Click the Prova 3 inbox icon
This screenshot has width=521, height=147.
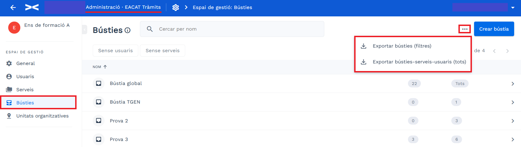pyautogui.click(x=98, y=139)
